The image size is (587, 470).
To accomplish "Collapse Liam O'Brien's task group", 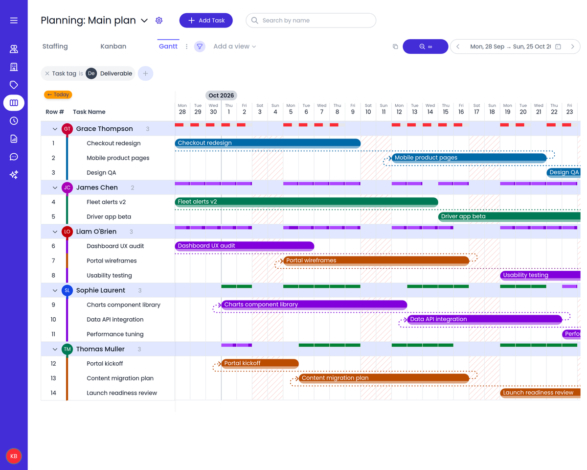I will click(x=55, y=232).
